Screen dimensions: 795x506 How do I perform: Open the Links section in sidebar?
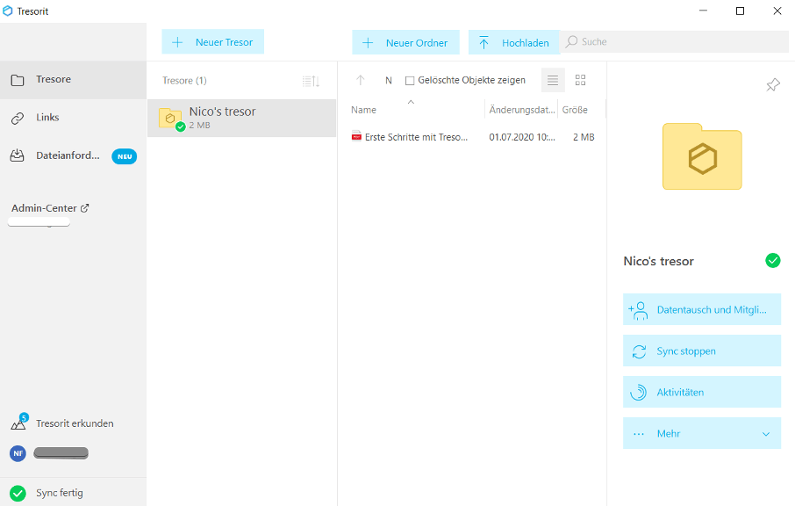tap(73, 118)
